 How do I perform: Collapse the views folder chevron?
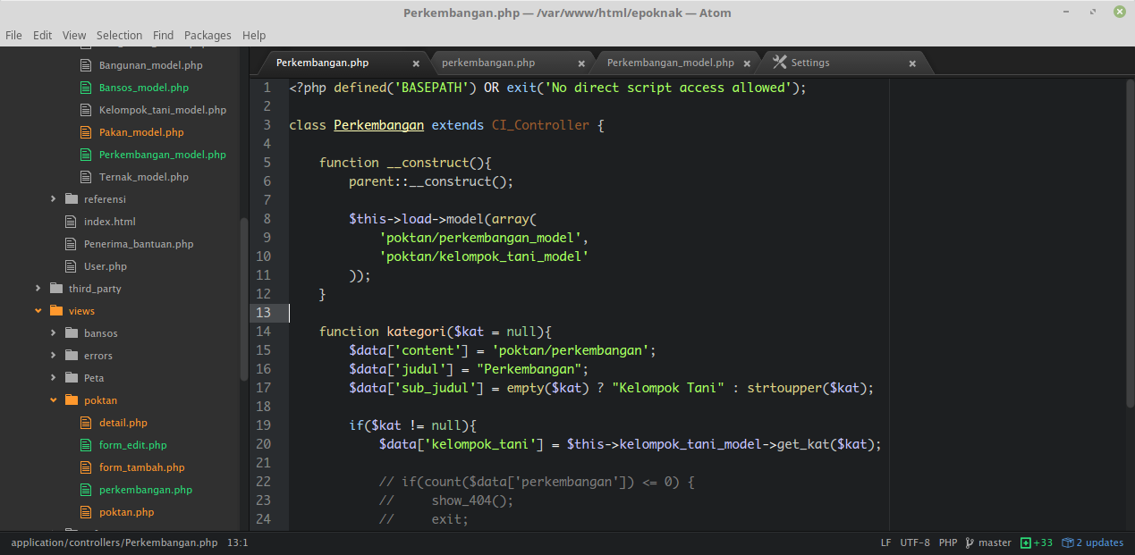(x=38, y=310)
